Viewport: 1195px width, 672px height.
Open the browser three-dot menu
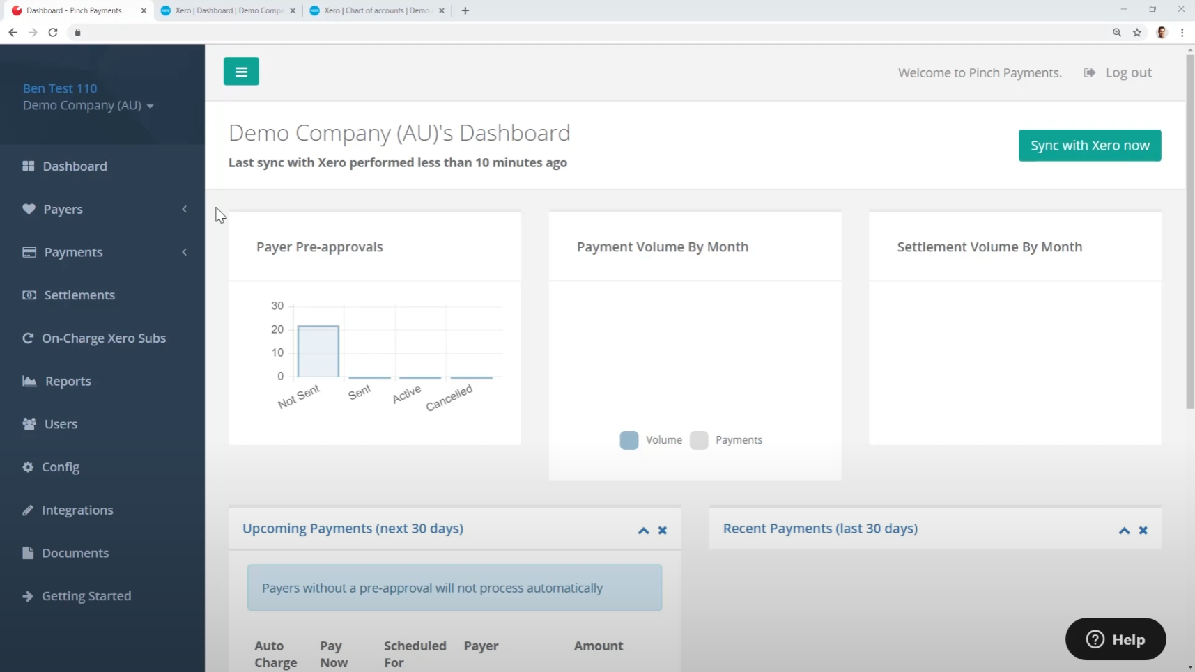[1182, 32]
